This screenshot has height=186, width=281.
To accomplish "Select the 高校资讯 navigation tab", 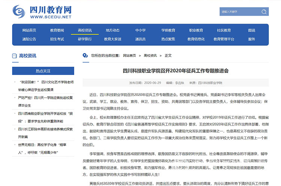I will [85, 30].
